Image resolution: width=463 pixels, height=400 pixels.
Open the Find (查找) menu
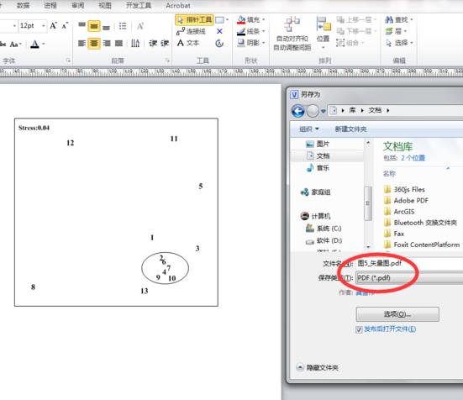point(399,20)
